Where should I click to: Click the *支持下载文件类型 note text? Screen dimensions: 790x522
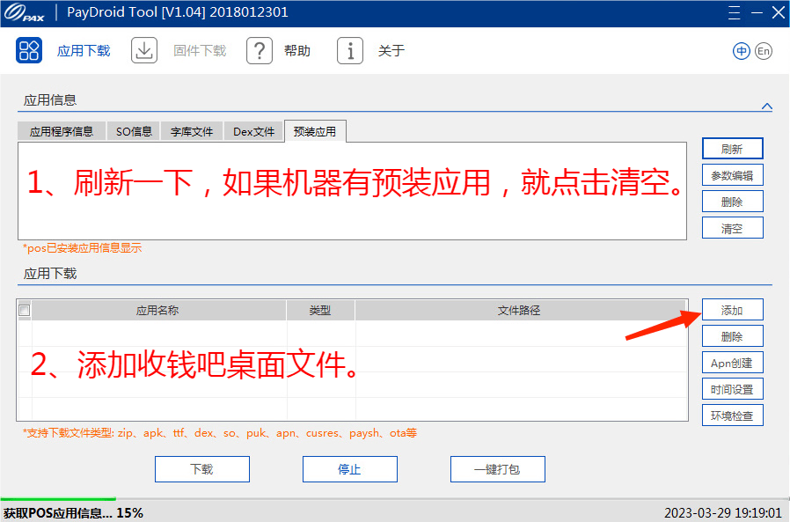click(220, 433)
